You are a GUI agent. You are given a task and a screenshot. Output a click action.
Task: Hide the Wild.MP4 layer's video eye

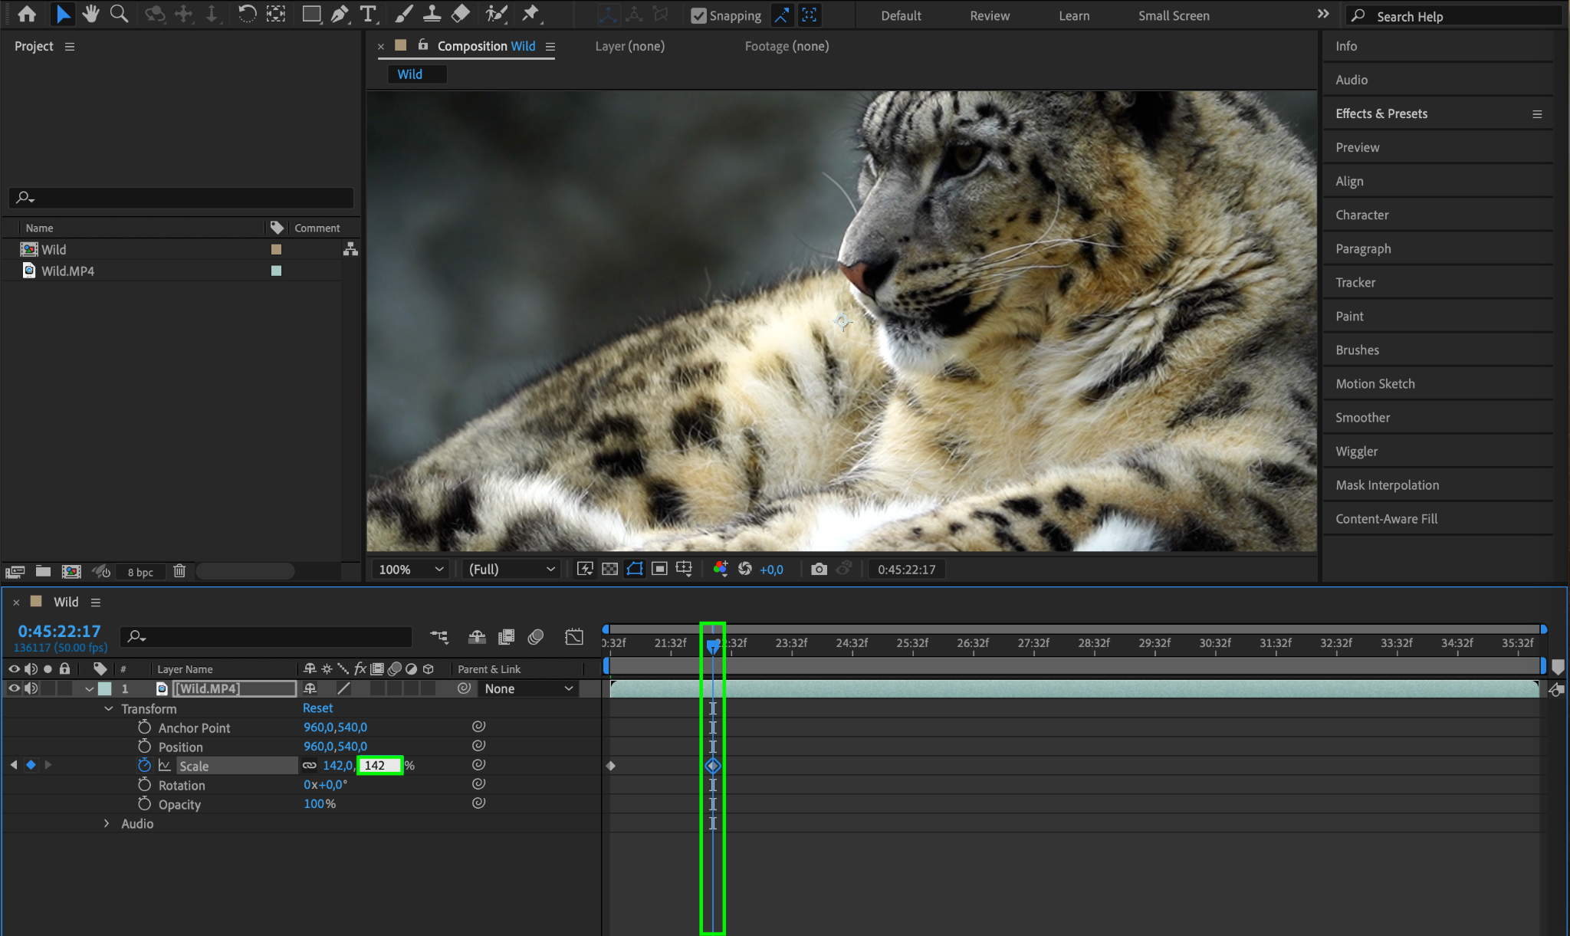click(x=14, y=688)
